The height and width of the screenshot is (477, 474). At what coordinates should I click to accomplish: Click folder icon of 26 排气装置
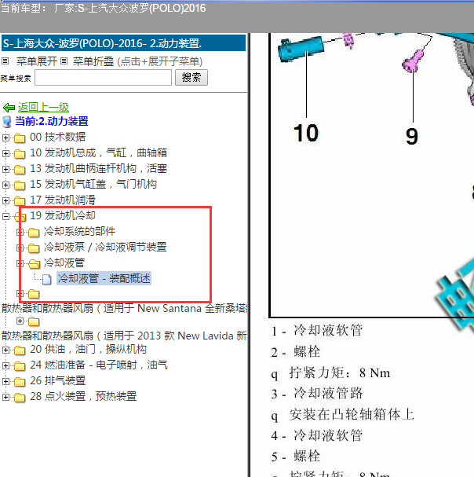20,381
